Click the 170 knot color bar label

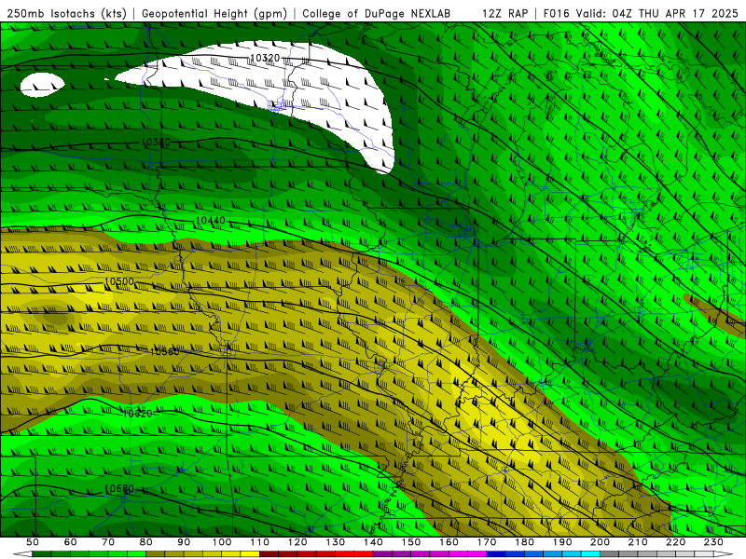(487, 542)
